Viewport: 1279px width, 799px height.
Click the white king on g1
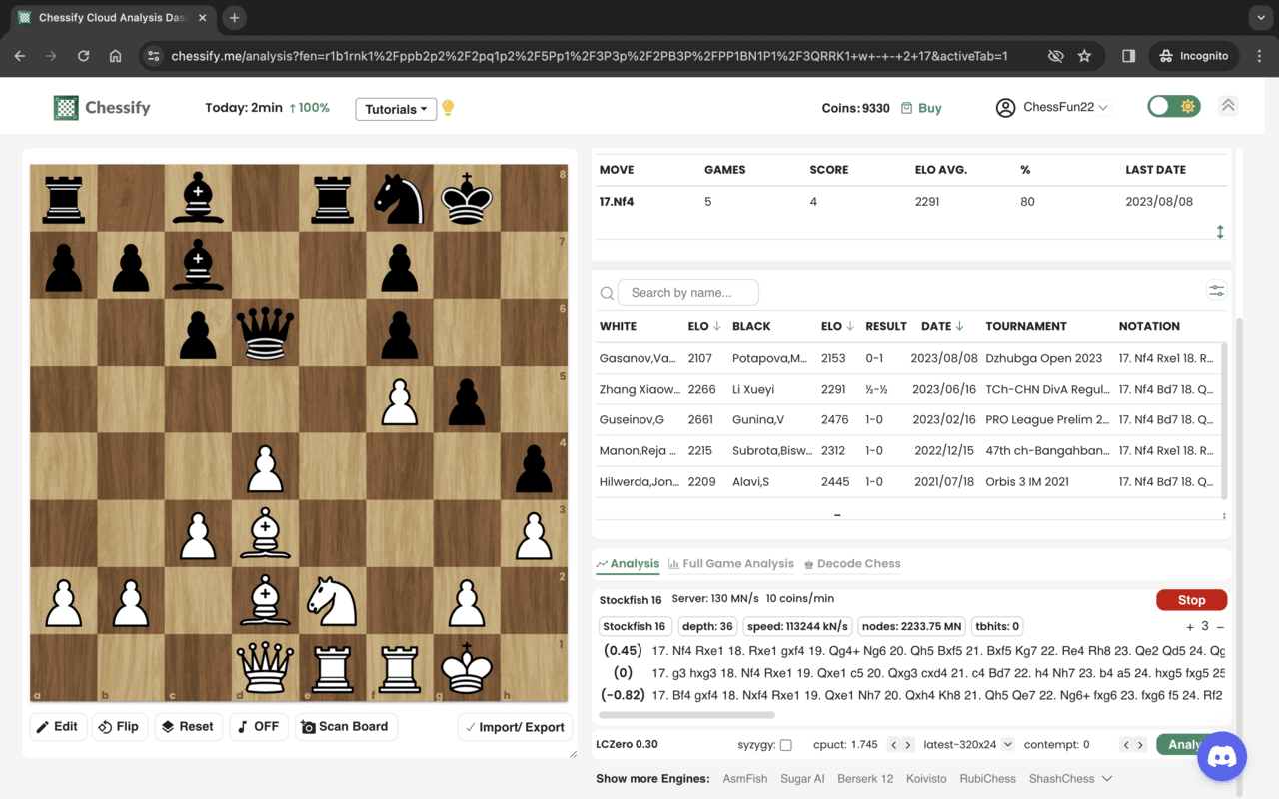466,666
